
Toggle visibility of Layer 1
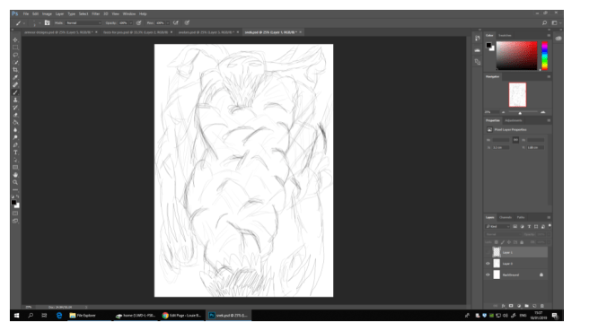(x=488, y=252)
